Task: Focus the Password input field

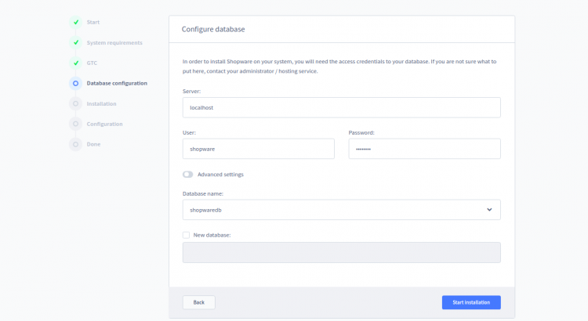Action: 424,149
